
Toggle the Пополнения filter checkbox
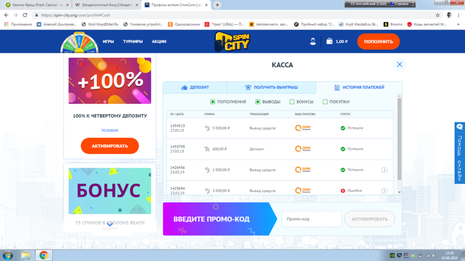tap(213, 102)
